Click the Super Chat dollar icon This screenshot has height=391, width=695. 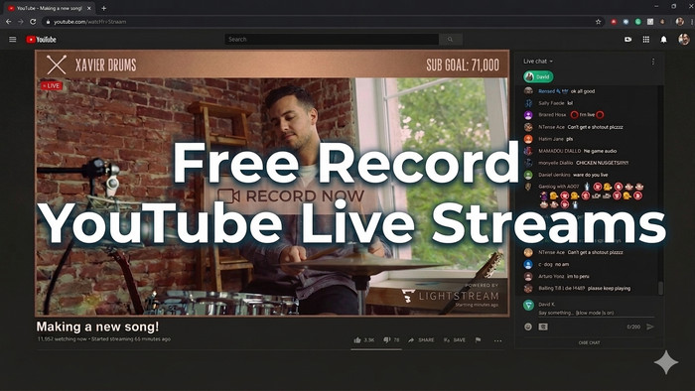coord(543,326)
